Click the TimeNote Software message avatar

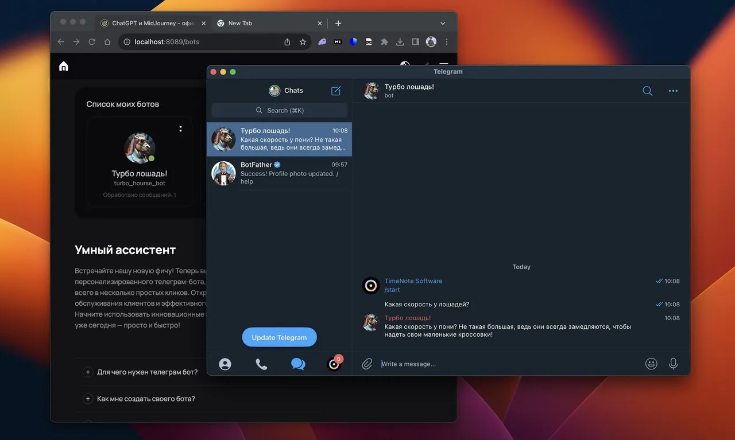(x=371, y=285)
